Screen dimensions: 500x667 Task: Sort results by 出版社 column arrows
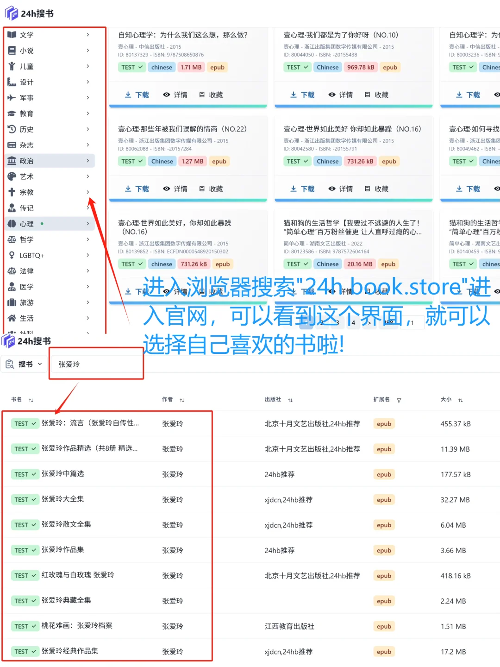point(290,400)
